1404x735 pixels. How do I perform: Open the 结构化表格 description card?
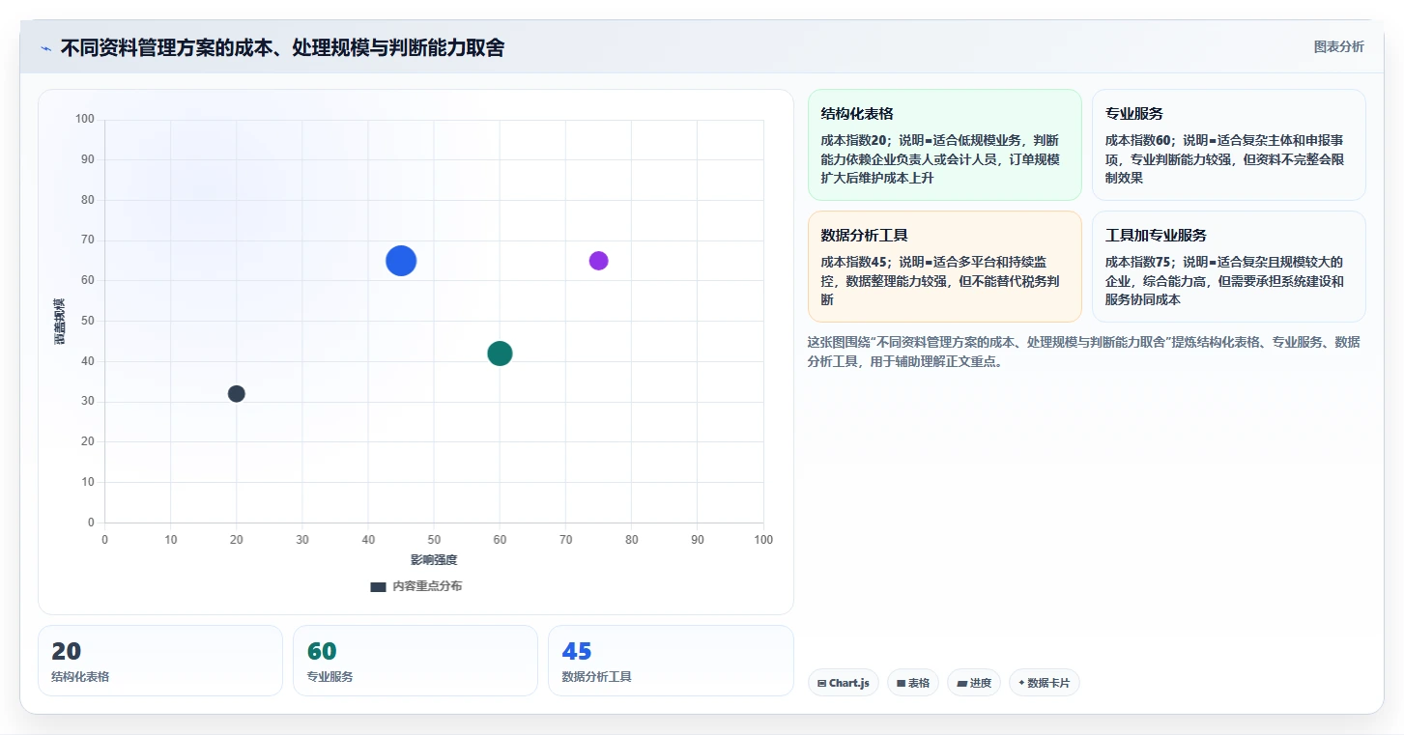point(944,145)
